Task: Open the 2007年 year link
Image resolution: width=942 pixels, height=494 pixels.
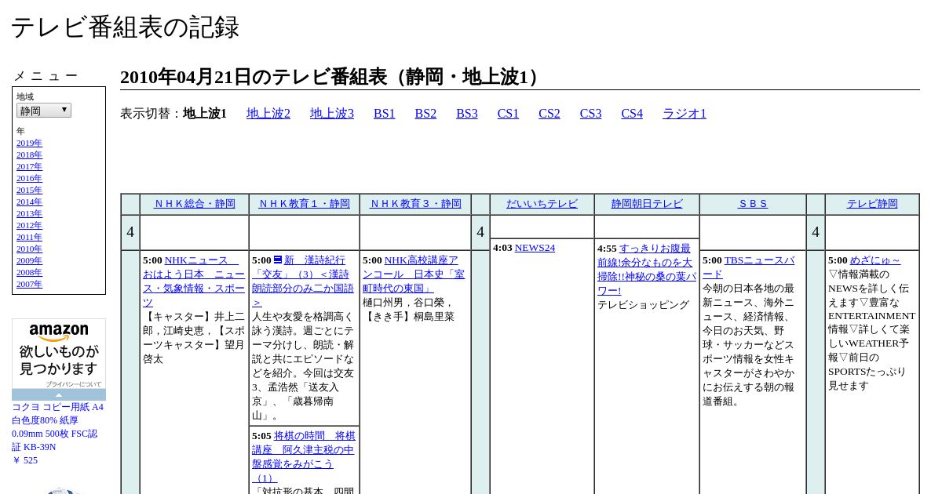Action: [29, 285]
